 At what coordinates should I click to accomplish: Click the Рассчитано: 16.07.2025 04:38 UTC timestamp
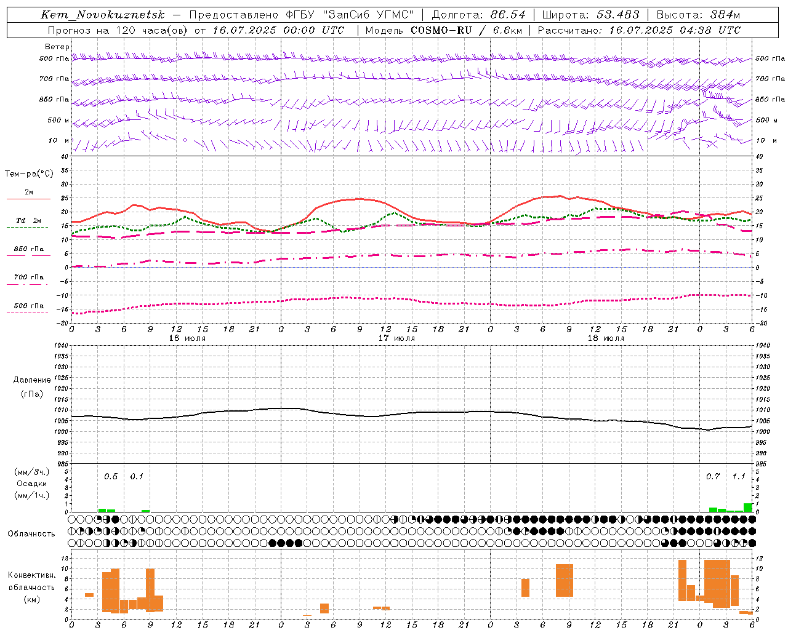tap(639, 30)
